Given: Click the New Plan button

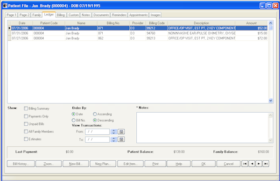Looking at the screenshot, I should [x=103, y=164].
